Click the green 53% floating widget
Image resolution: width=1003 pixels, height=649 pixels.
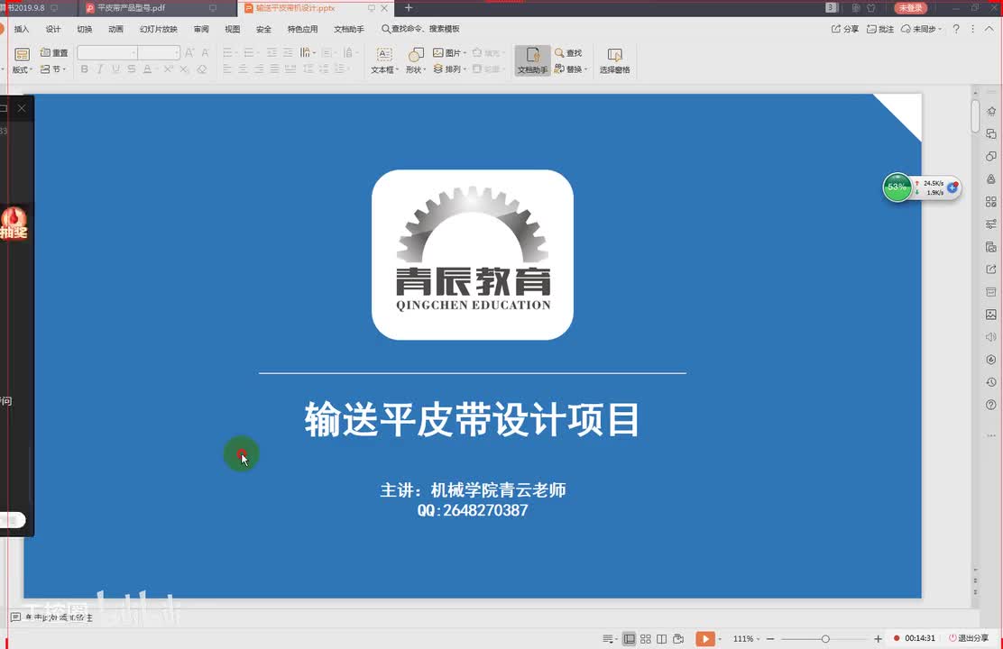897,187
